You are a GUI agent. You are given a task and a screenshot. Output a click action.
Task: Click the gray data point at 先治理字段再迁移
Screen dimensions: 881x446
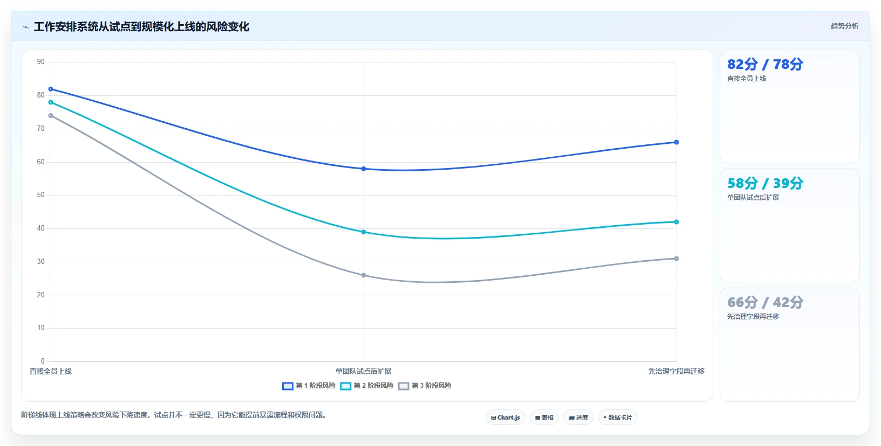677,259
